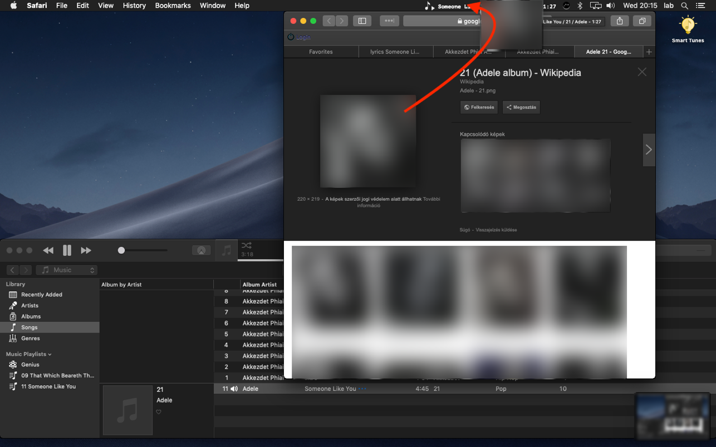Click Visszajelzés küldése link
Viewport: 716px width, 447px height.
(496, 230)
